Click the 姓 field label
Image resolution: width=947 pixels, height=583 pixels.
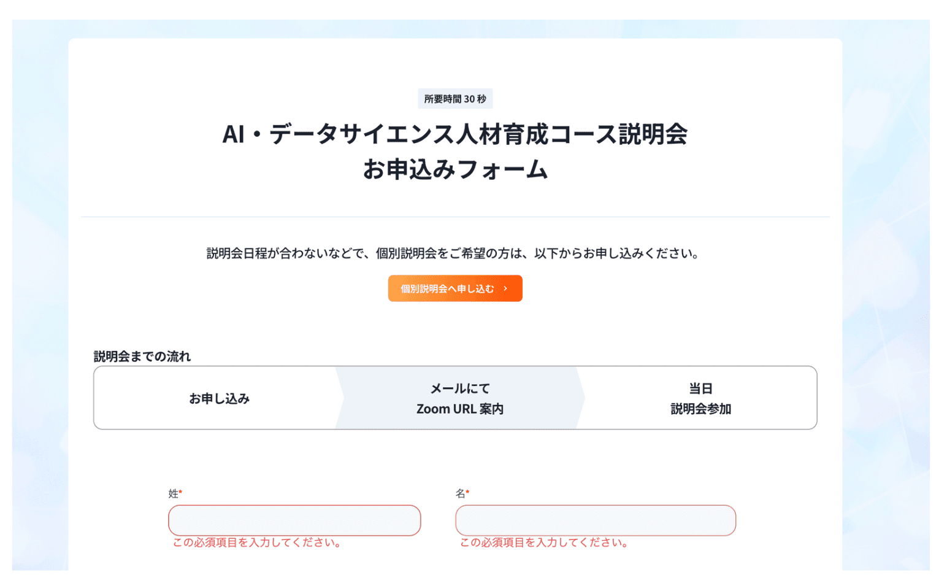pos(173,493)
